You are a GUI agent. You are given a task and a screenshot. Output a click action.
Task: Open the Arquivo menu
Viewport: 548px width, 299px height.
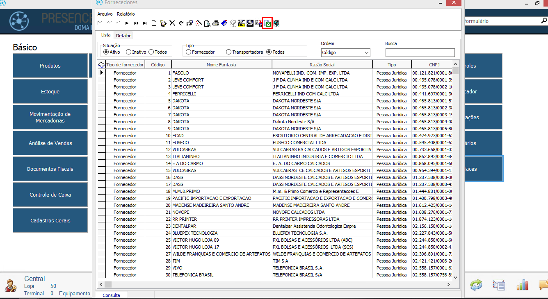coord(105,14)
